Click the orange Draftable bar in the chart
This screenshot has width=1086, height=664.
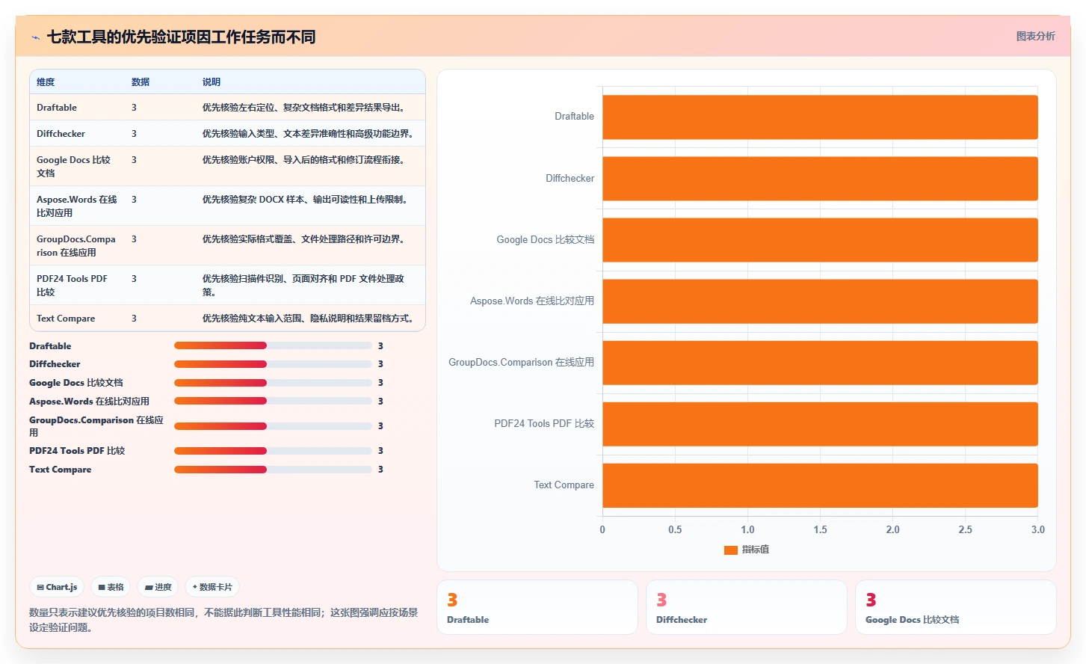pos(820,117)
